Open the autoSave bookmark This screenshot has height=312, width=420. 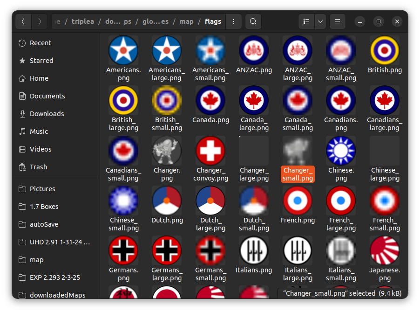[56, 224]
